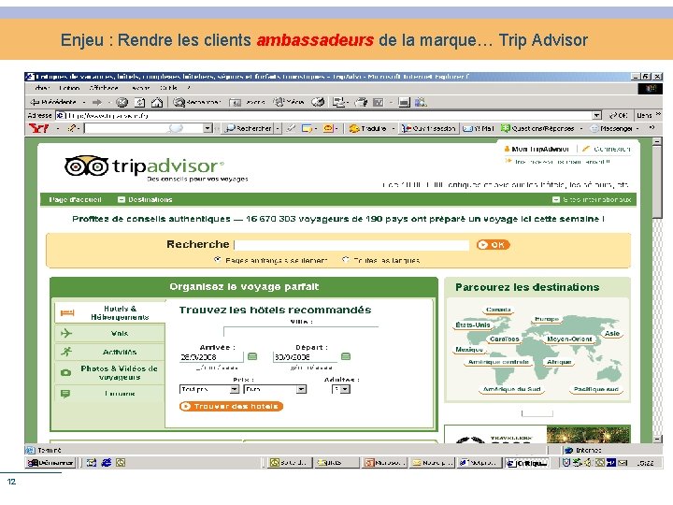Open Y! Mail from Yahoo toolbar

click(479, 128)
